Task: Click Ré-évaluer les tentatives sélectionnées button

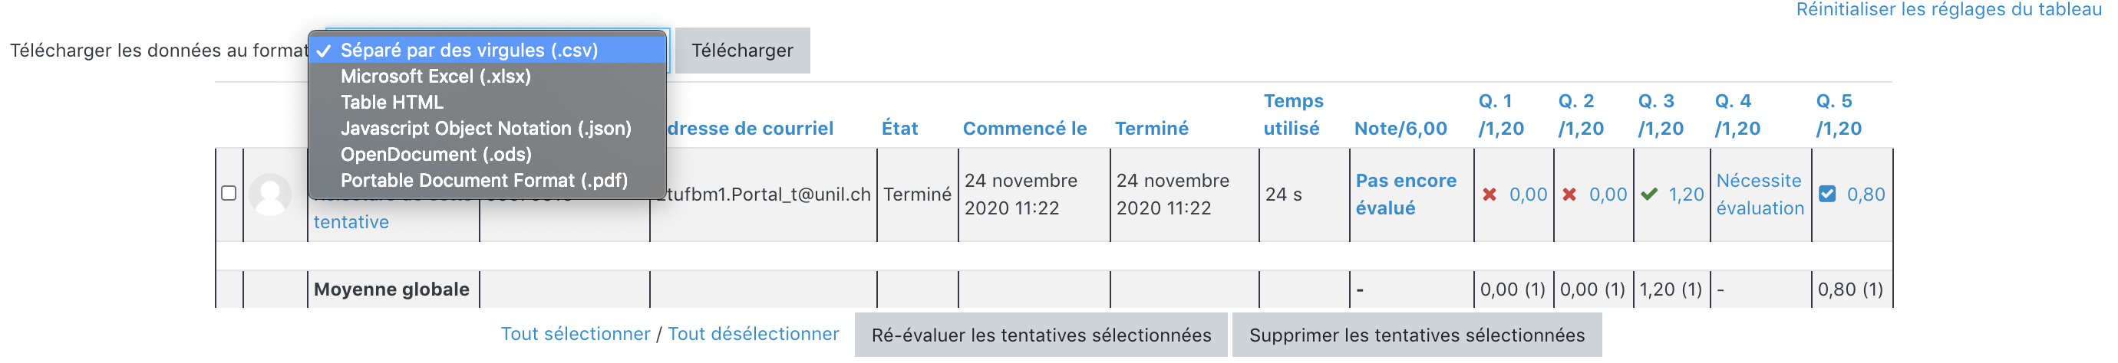Action: coord(1040,335)
